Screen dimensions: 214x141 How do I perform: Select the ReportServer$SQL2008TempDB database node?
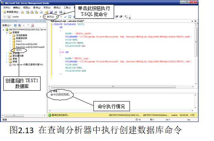[30, 47]
